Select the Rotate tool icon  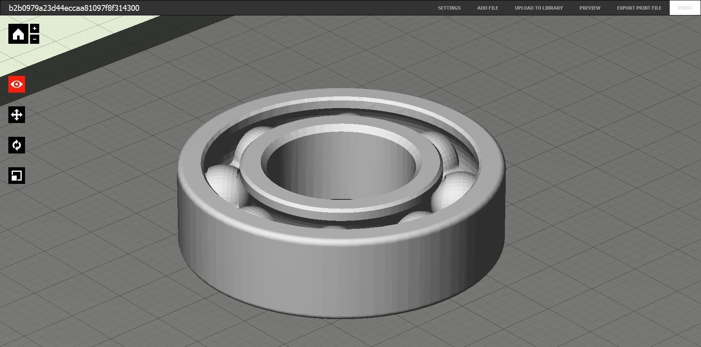(17, 145)
